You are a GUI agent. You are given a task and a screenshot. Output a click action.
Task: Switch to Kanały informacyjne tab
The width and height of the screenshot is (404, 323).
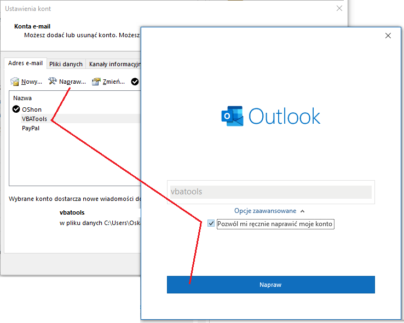coord(114,64)
